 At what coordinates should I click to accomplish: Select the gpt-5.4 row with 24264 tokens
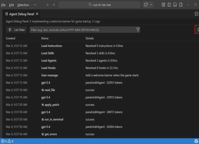[100, 127]
